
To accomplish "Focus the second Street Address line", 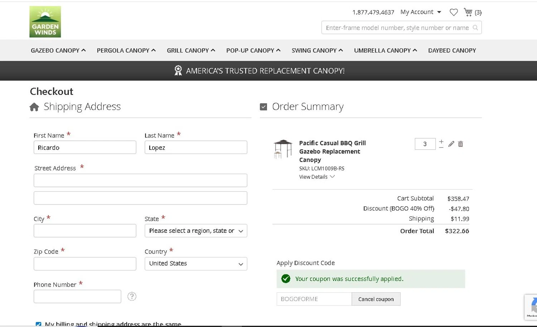I will [x=140, y=198].
